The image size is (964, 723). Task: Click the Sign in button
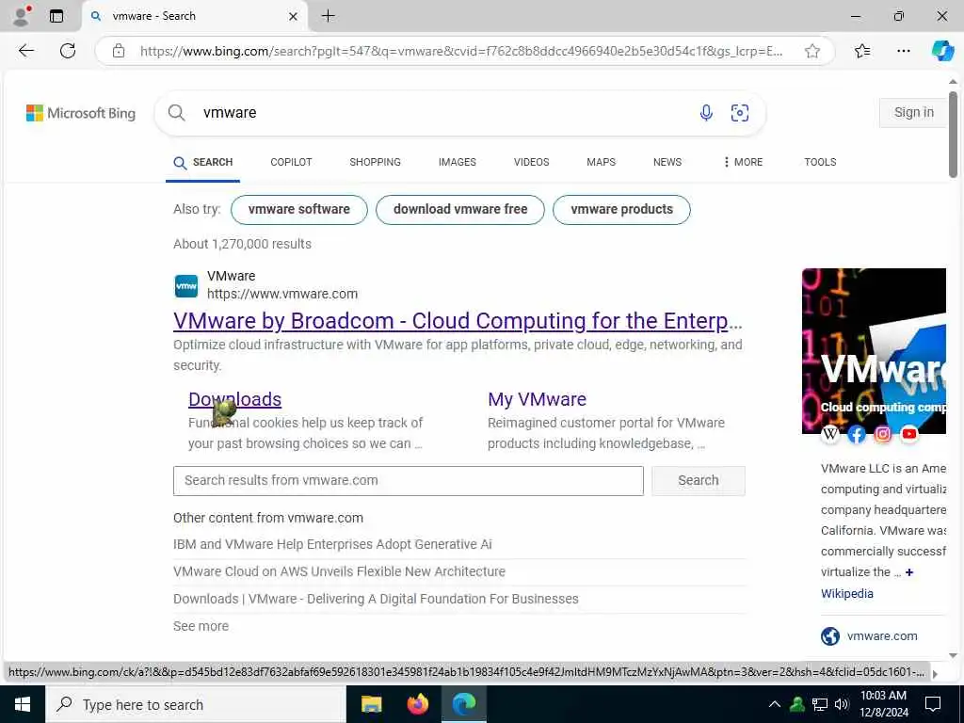point(913,113)
